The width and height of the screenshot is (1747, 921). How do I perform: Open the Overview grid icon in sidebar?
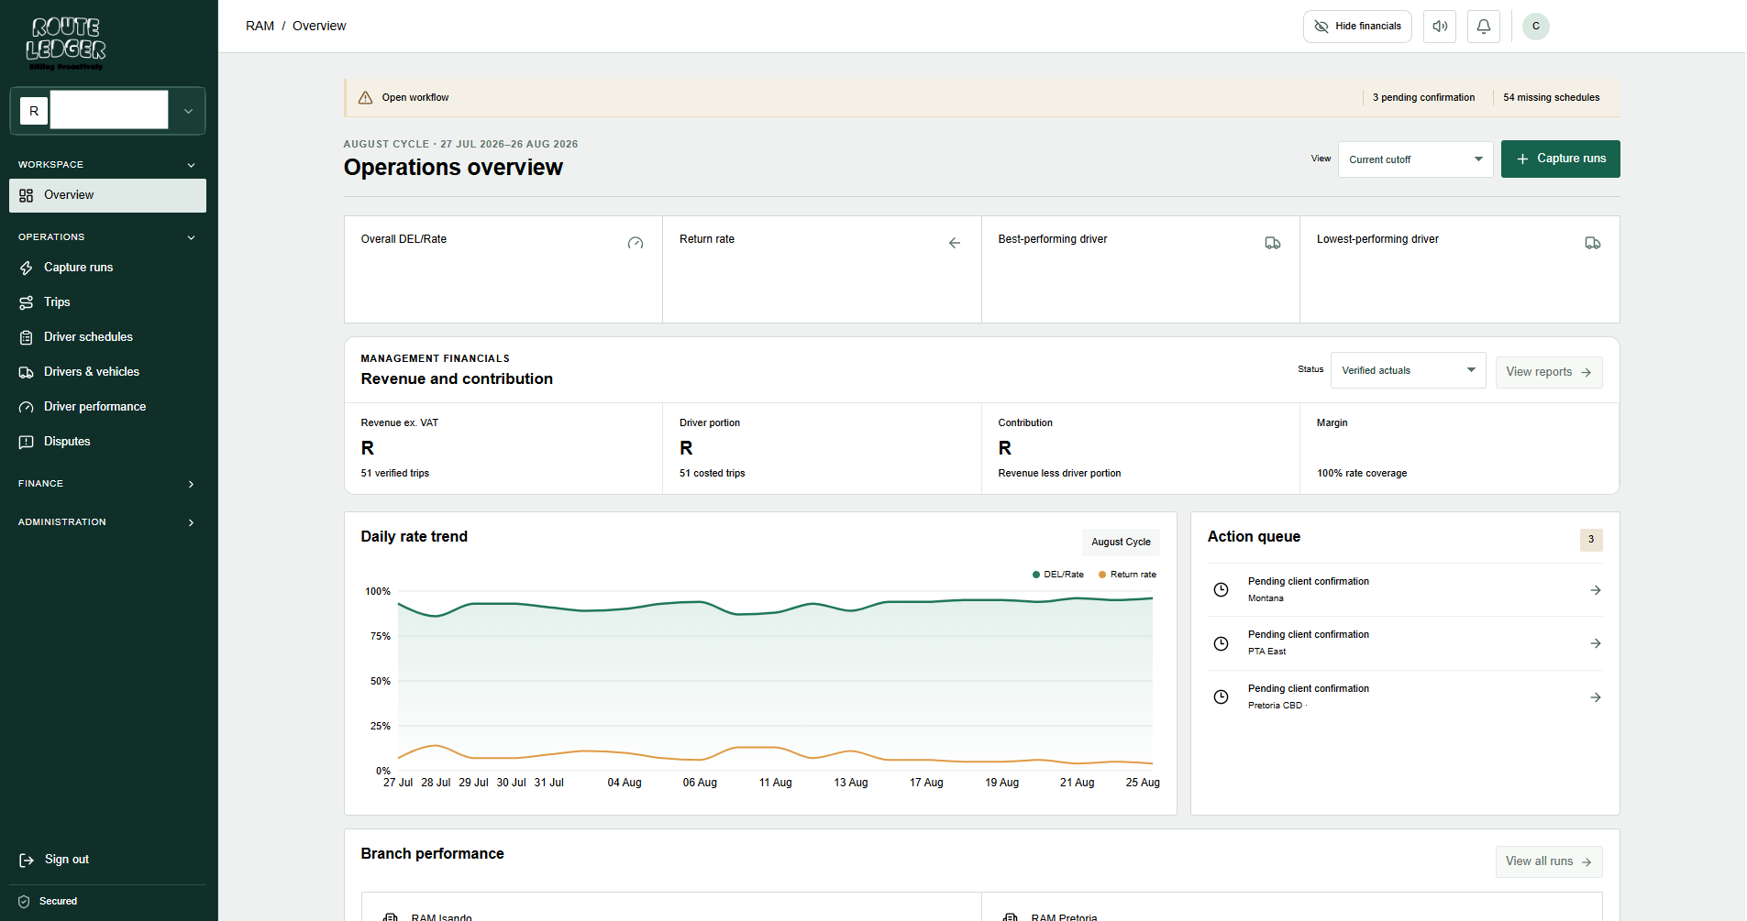27,195
